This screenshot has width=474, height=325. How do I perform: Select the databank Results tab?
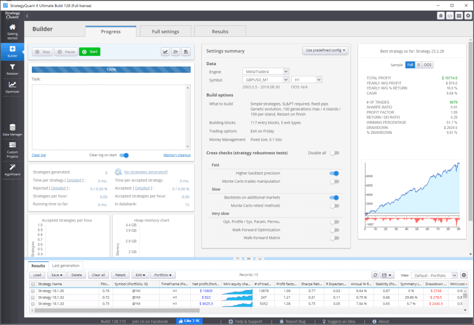(x=38, y=266)
